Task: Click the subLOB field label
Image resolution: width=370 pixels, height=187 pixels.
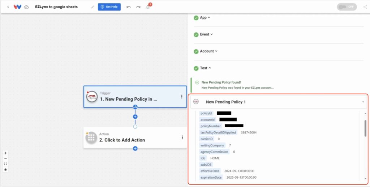Action: (206, 165)
